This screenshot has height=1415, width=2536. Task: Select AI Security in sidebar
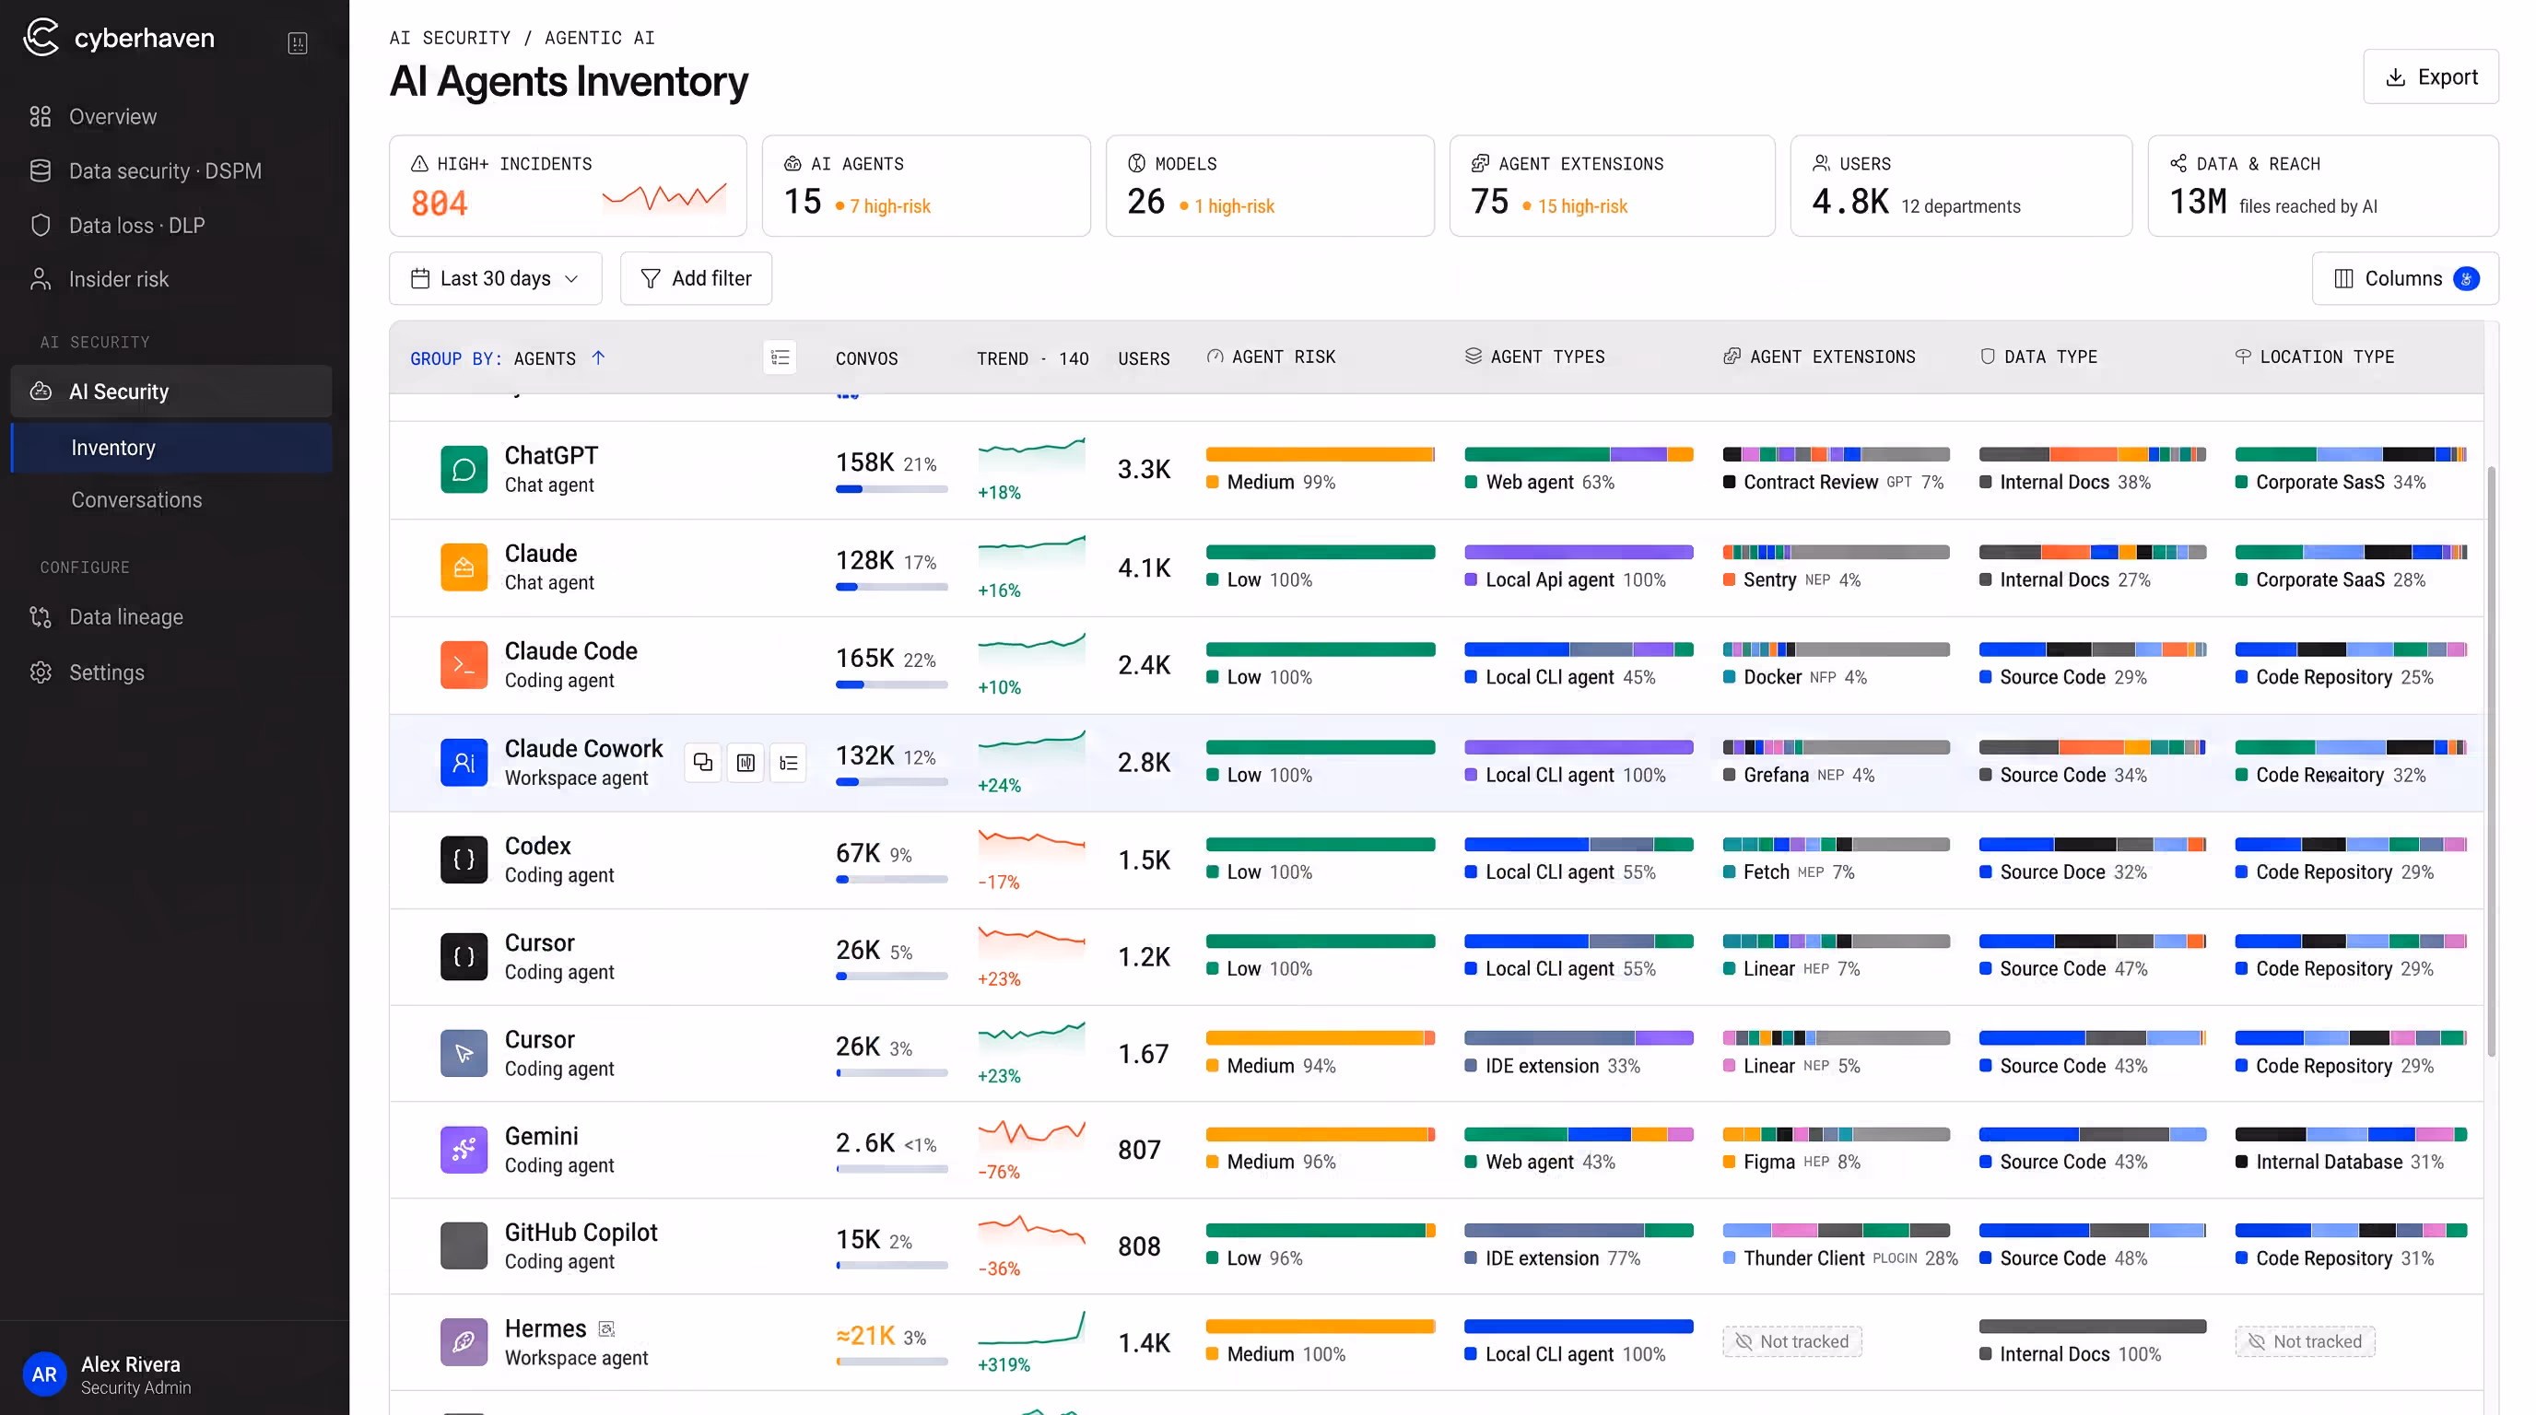[x=170, y=391]
